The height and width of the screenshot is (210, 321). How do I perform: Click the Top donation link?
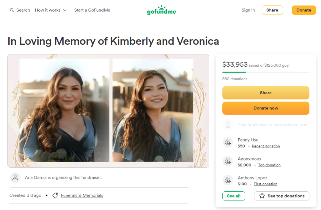tap(269, 165)
